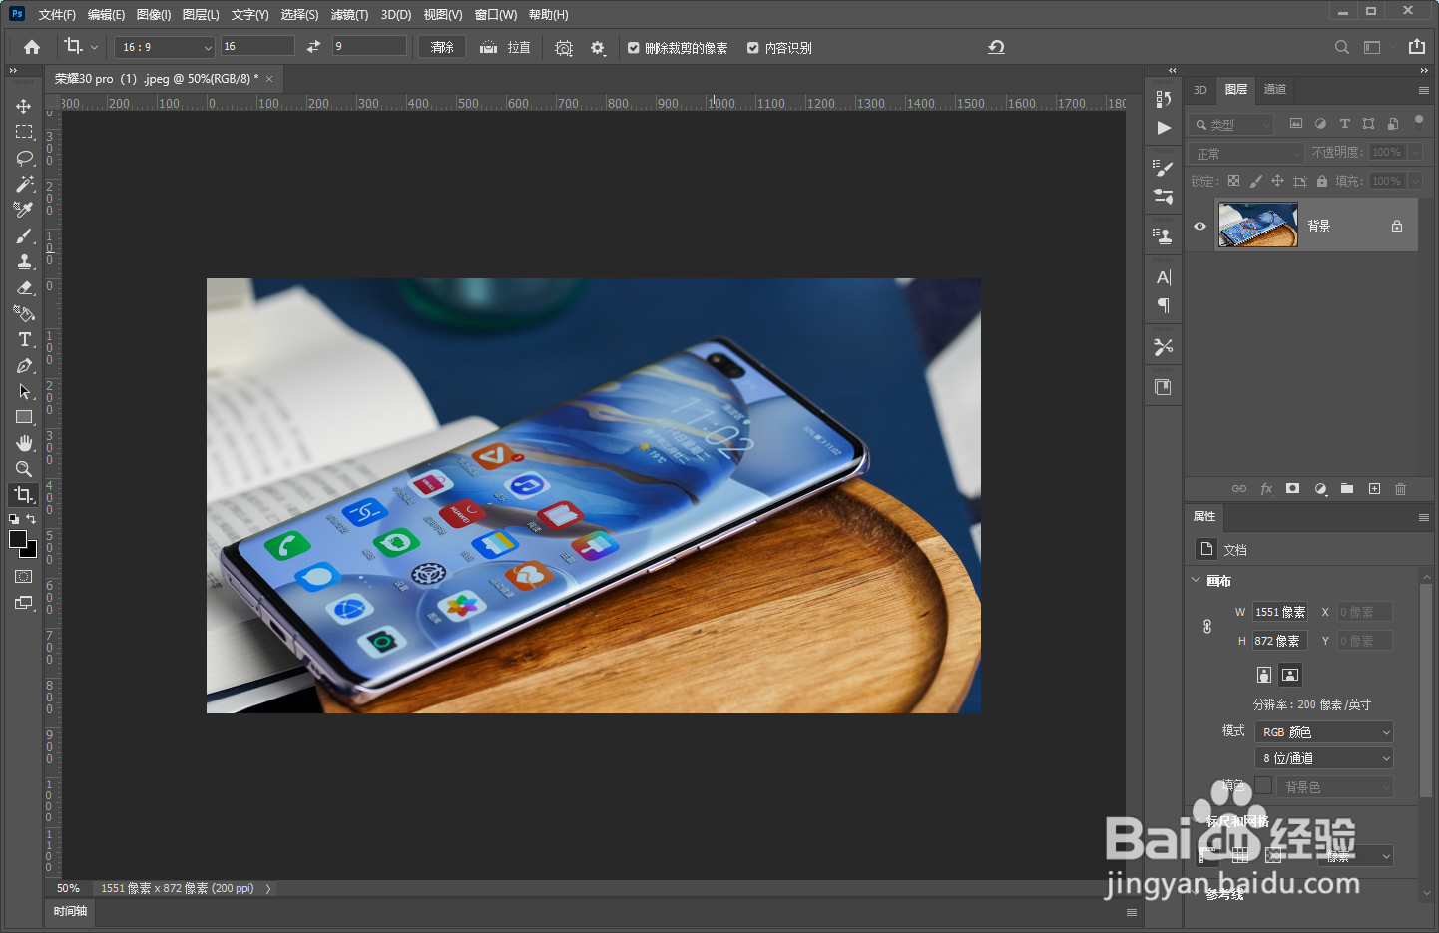Toggle the canvas width-height link icon

pyautogui.click(x=1207, y=627)
